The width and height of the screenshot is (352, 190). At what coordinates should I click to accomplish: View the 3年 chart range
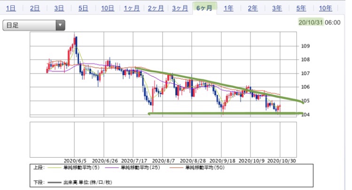tap(277, 8)
